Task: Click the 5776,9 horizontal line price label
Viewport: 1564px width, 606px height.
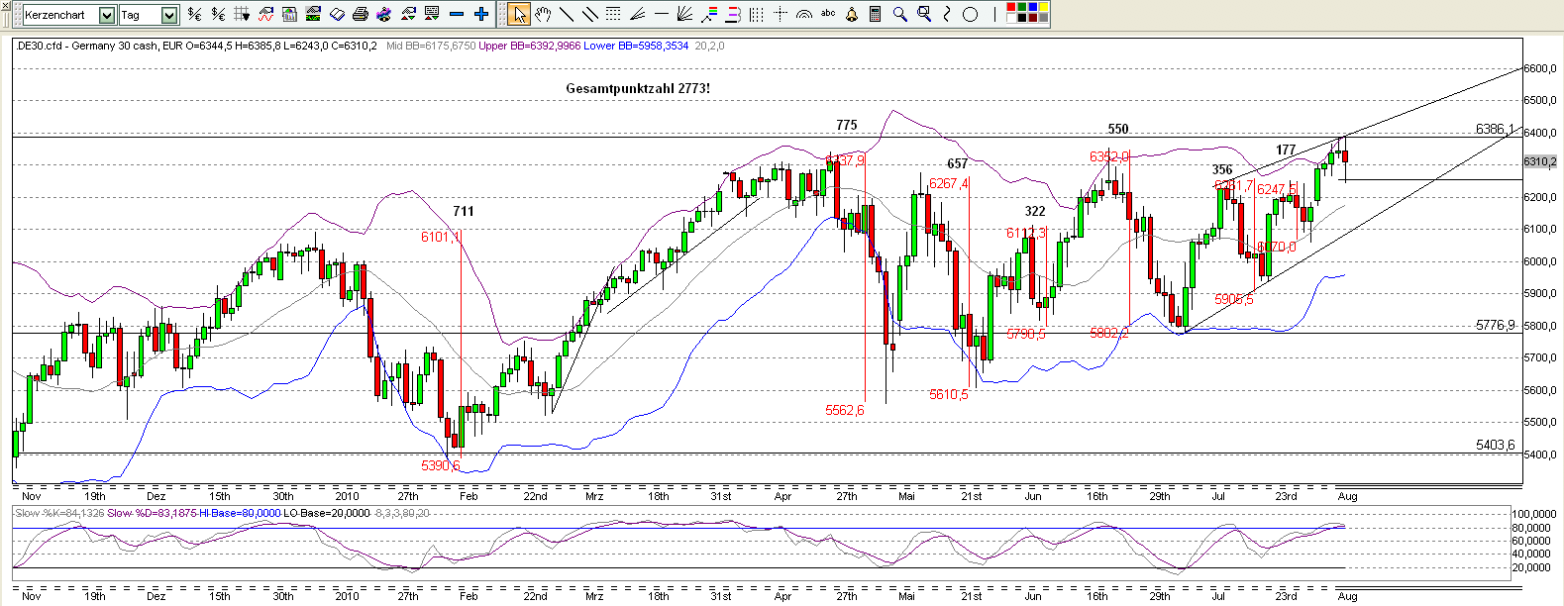Action: [1495, 325]
